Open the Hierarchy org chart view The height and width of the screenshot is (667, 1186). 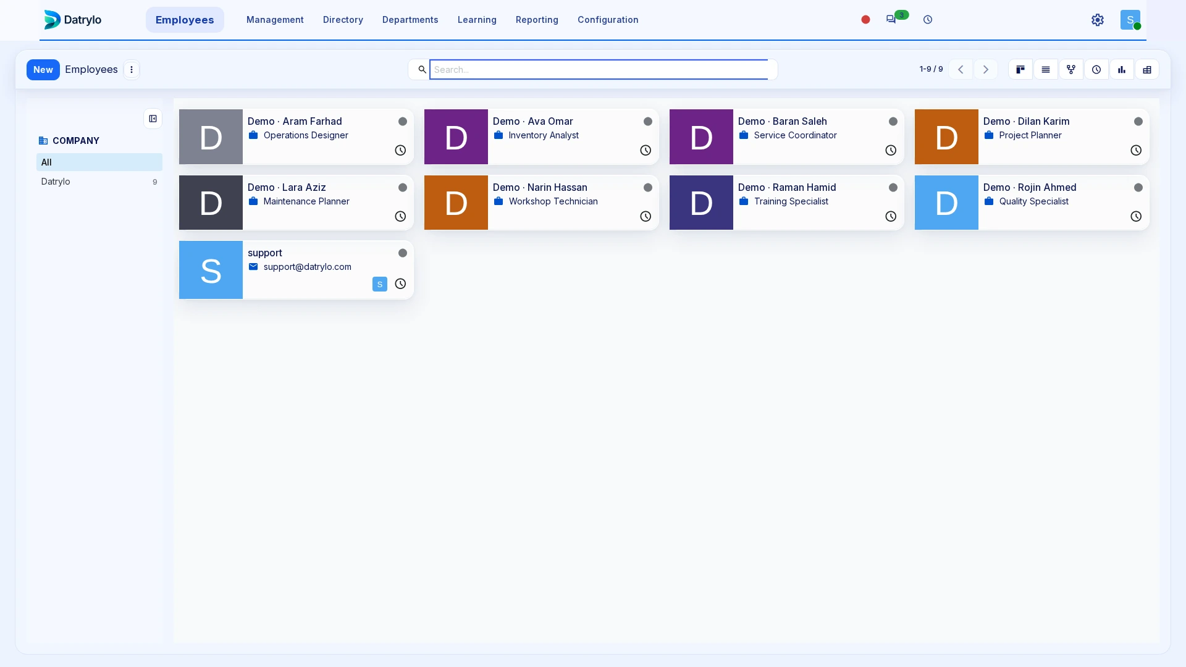(1071, 70)
